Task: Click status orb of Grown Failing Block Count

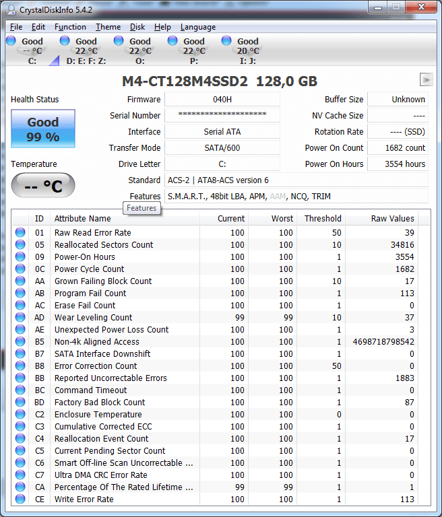Action: coord(20,281)
